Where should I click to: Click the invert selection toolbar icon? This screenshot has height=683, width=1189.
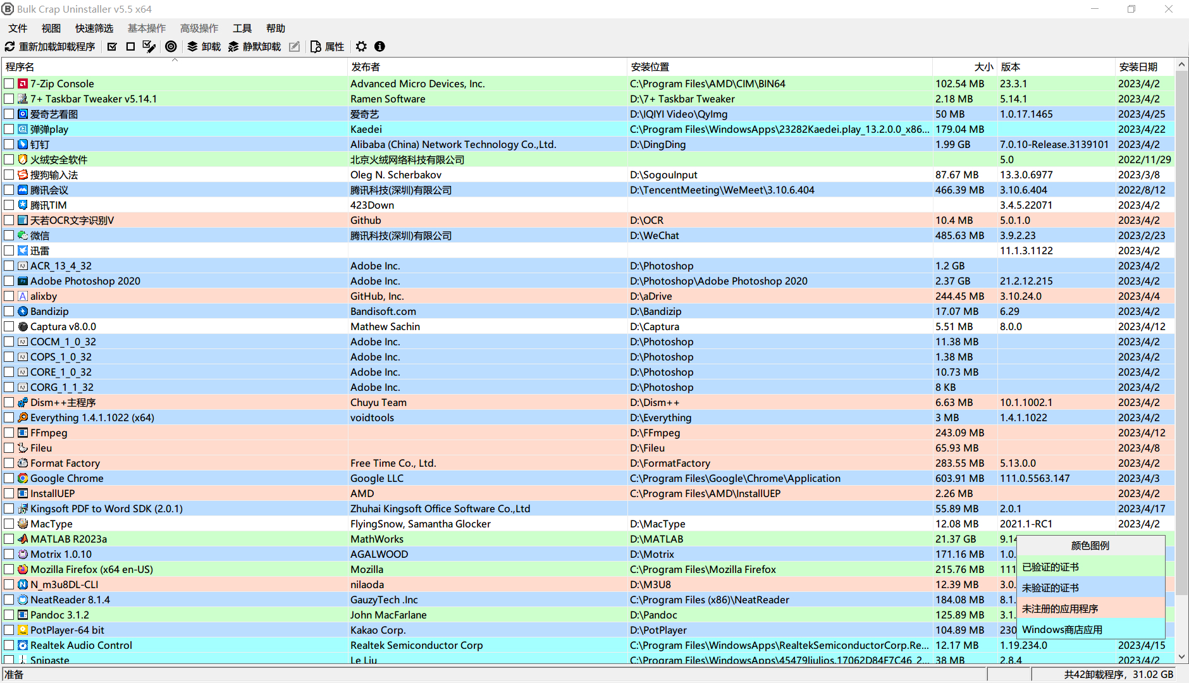(149, 47)
